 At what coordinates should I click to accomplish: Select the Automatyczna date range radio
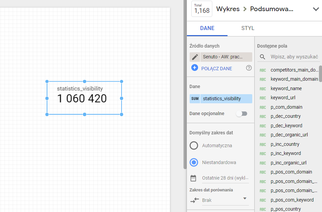[194, 145]
